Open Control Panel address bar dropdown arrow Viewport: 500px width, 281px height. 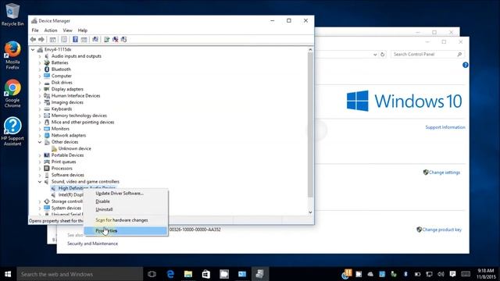pyautogui.click(x=375, y=55)
